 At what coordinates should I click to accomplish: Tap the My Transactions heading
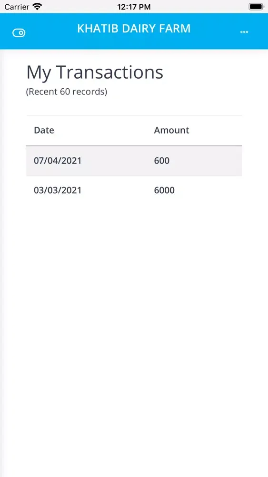pyautogui.click(x=95, y=73)
